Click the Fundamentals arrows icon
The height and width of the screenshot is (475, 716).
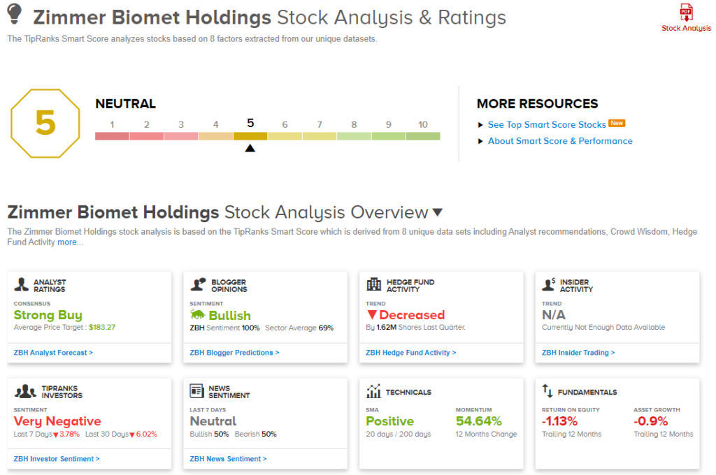coord(548,392)
